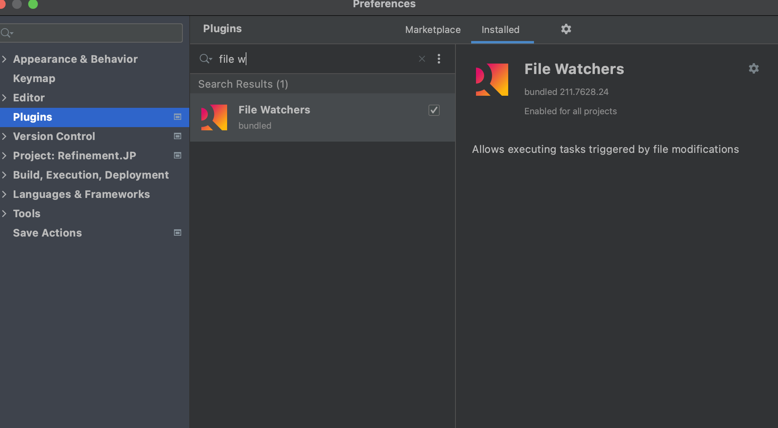The image size is (778, 428).
Task: Switch to the Installed tab
Action: (x=501, y=30)
